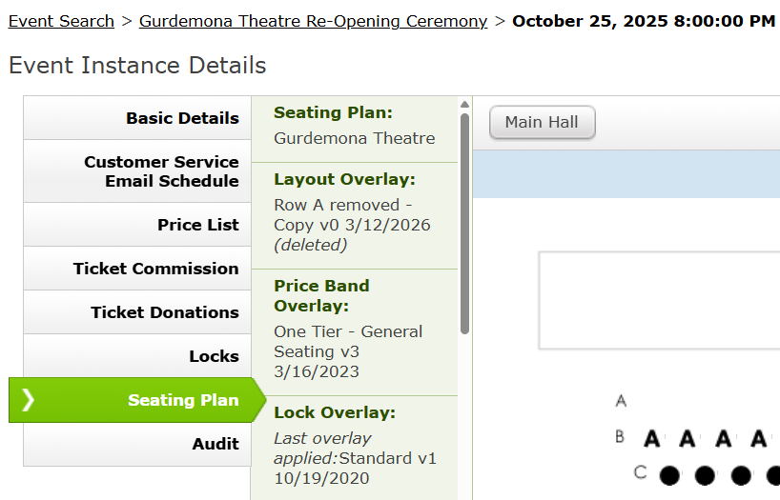
Task: Open Gurdemona Theatre Re-Opening Ceremony breadcrumb link
Action: click(x=314, y=21)
